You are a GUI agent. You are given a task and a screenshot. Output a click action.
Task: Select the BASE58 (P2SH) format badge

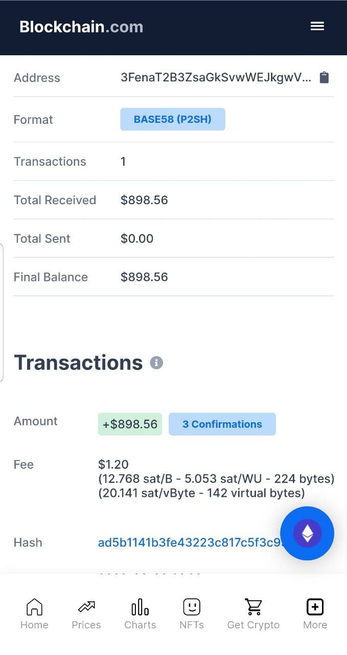(173, 119)
